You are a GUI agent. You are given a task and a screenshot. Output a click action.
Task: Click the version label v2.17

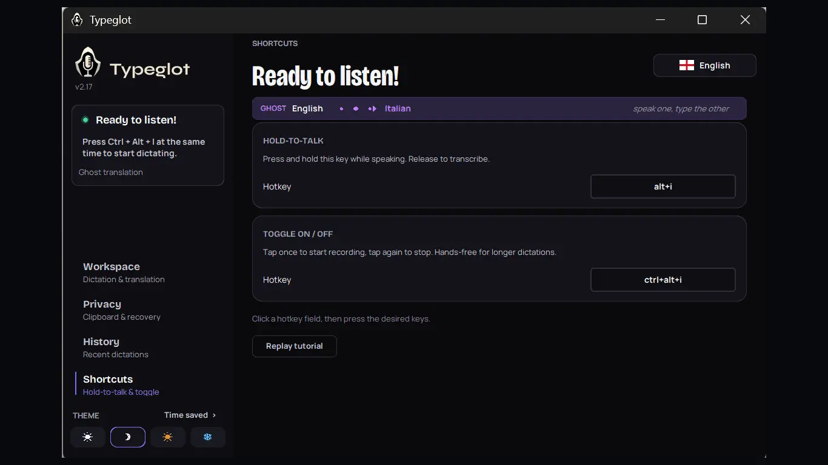point(84,87)
